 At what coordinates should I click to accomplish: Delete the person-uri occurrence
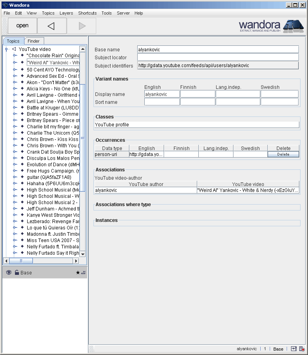click(283, 154)
